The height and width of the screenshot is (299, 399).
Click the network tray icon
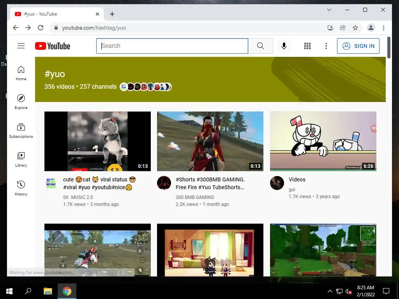(x=339, y=291)
